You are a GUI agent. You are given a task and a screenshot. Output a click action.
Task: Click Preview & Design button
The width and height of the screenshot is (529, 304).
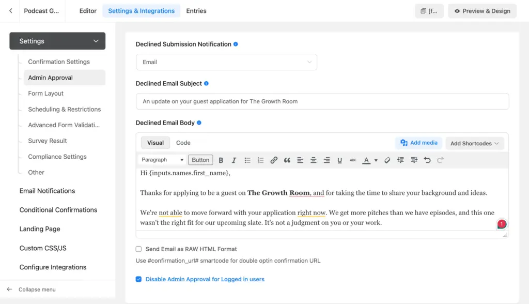(x=482, y=11)
